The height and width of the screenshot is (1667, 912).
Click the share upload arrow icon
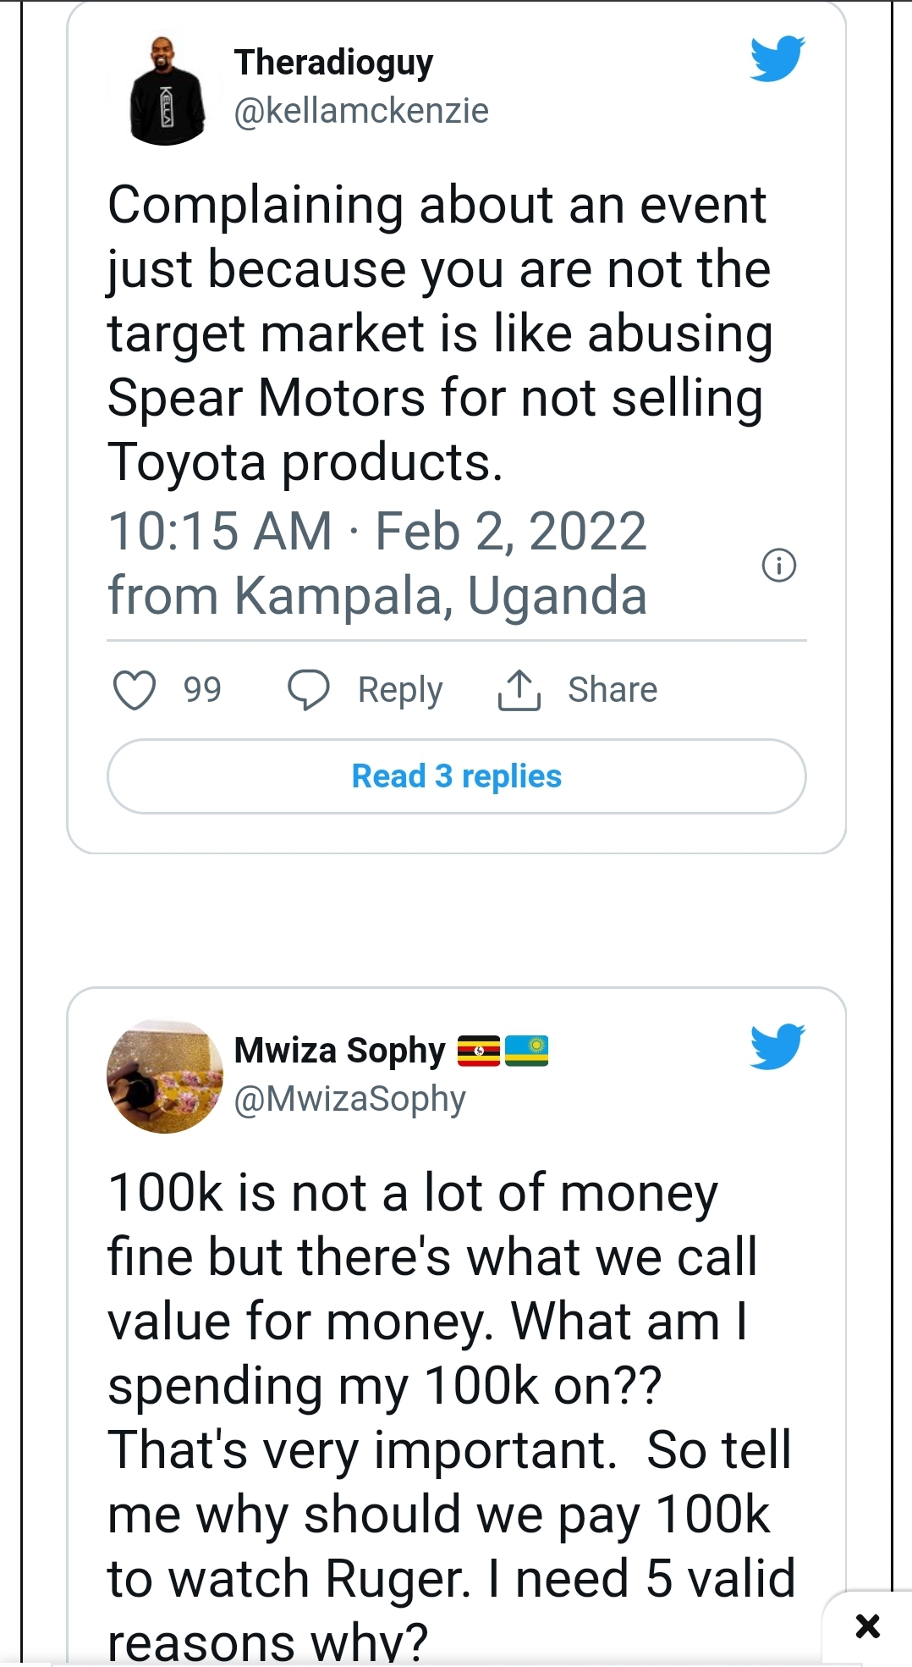(x=519, y=690)
